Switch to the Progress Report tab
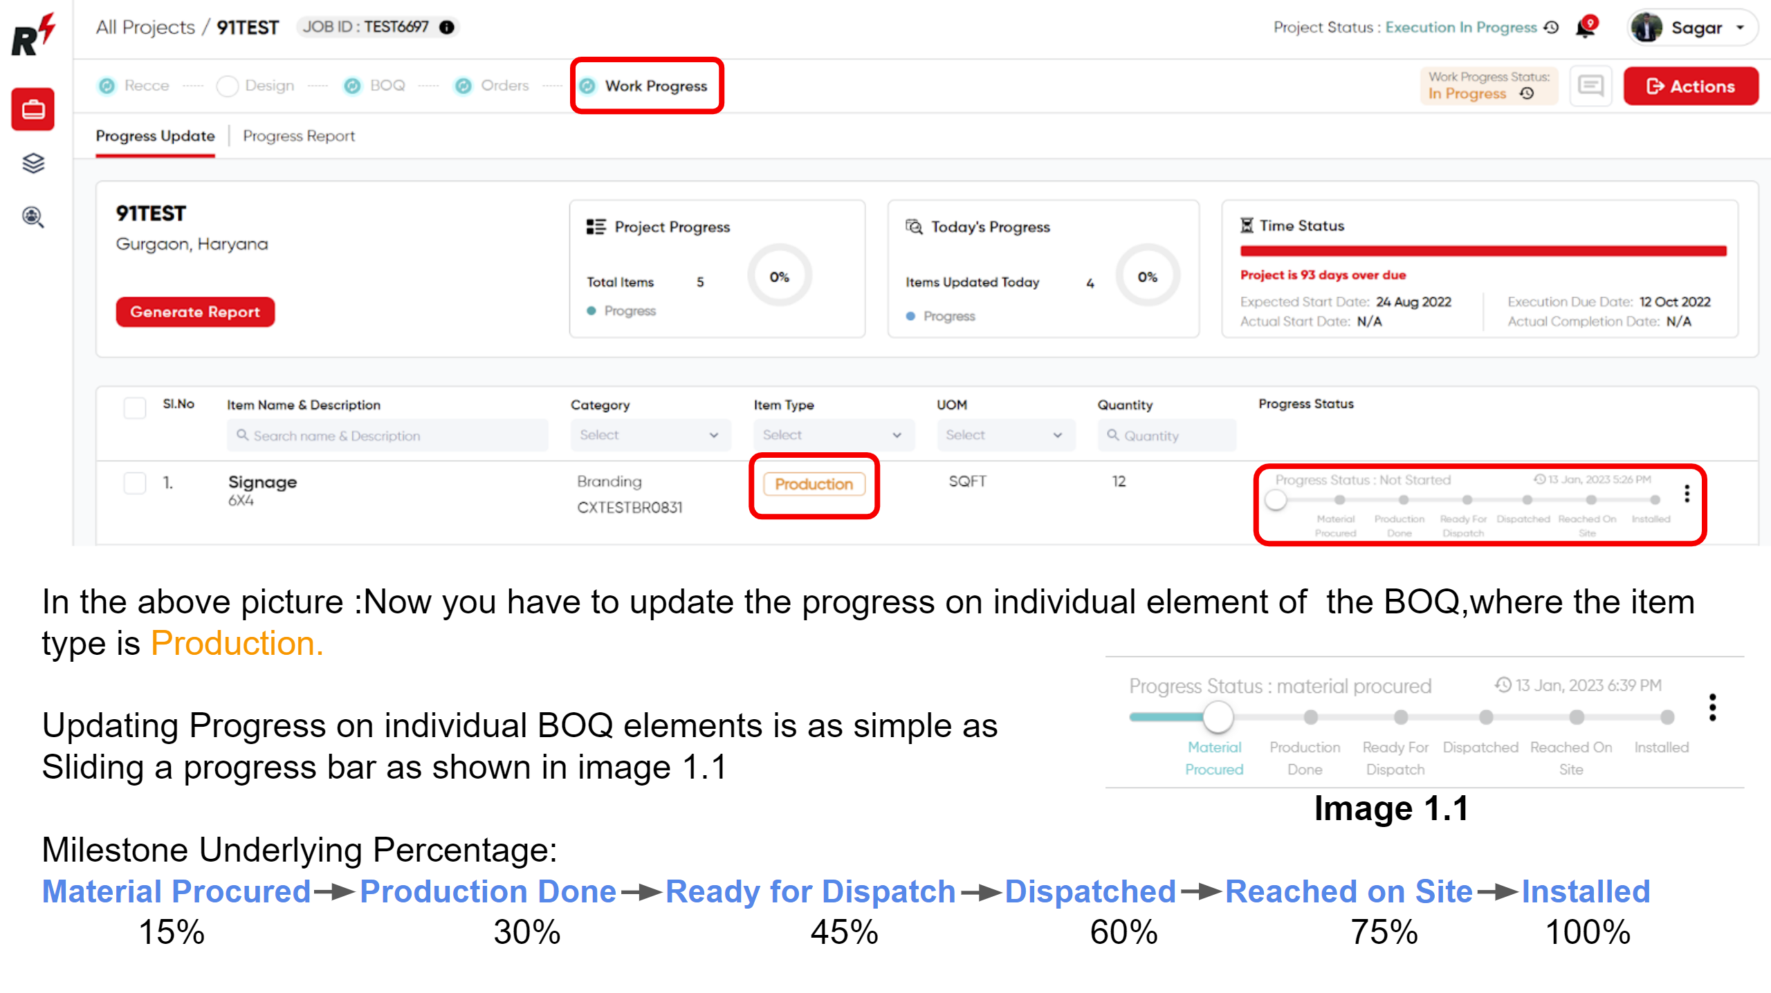This screenshot has height=993, width=1771. (299, 136)
